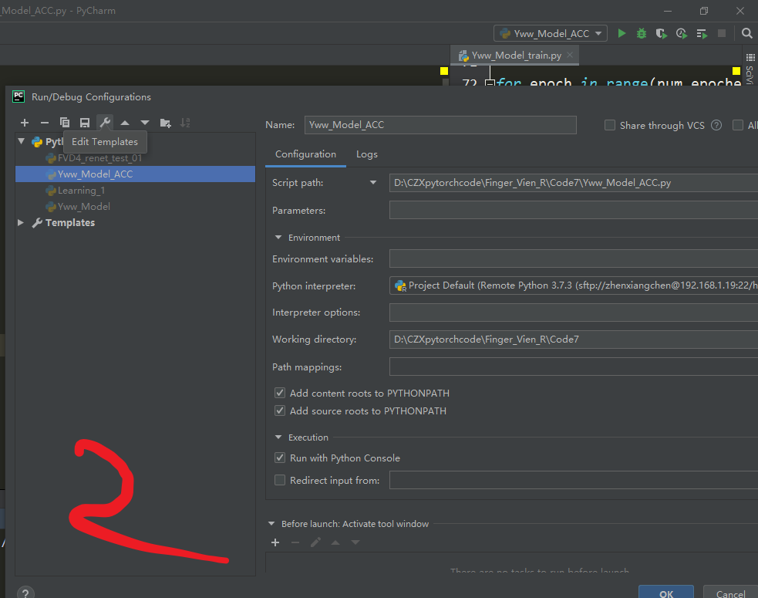Click the Parameters input field
This screenshot has height=598, width=758.
pos(574,210)
